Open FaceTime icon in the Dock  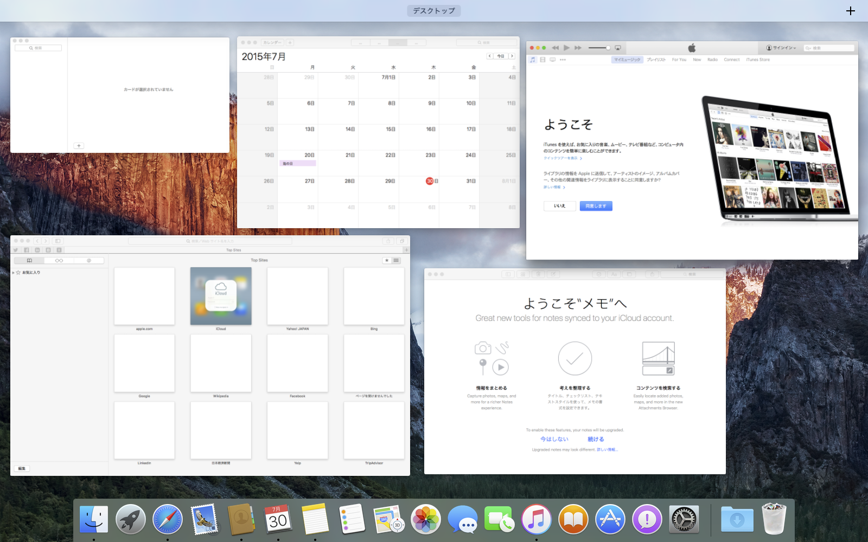coord(500,519)
